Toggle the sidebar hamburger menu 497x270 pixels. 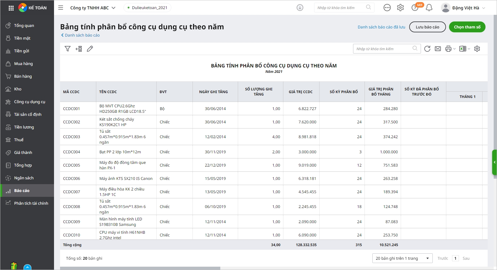click(x=61, y=8)
